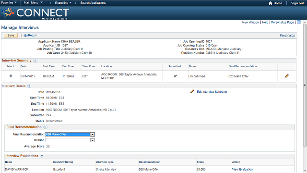Open Interview Summary help question-mark icon
The height and width of the screenshot is (173, 307).
click(35, 61)
